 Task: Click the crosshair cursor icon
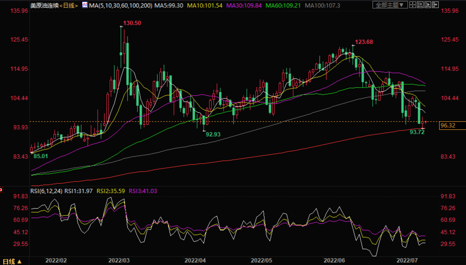tap(413, 5)
